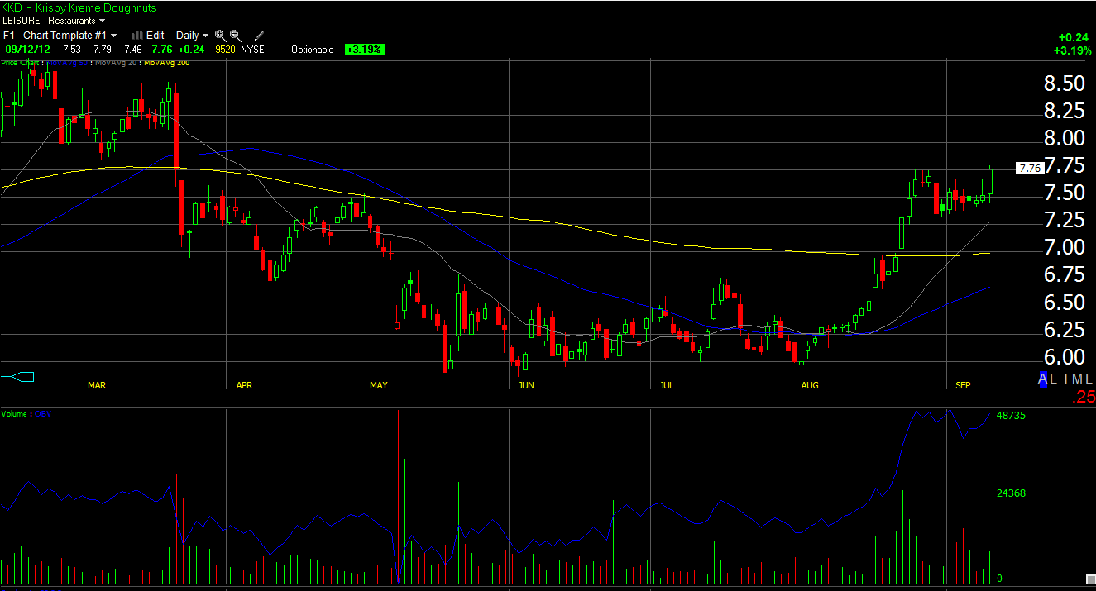The image size is (1096, 591).
Task: Click the zoom in magnifier icon
Action: point(220,36)
